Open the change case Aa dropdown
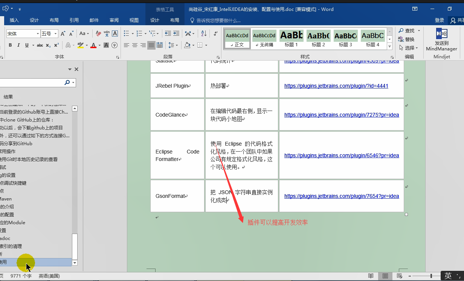 (x=84, y=33)
